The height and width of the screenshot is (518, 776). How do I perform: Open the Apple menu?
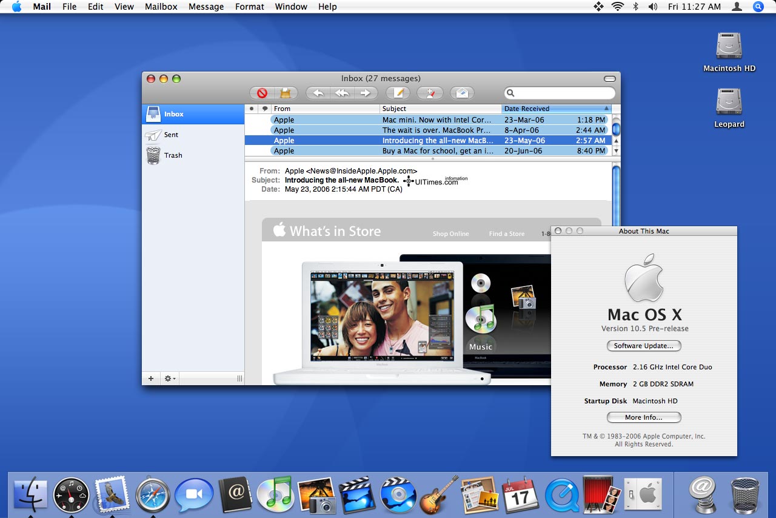tap(16, 7)
